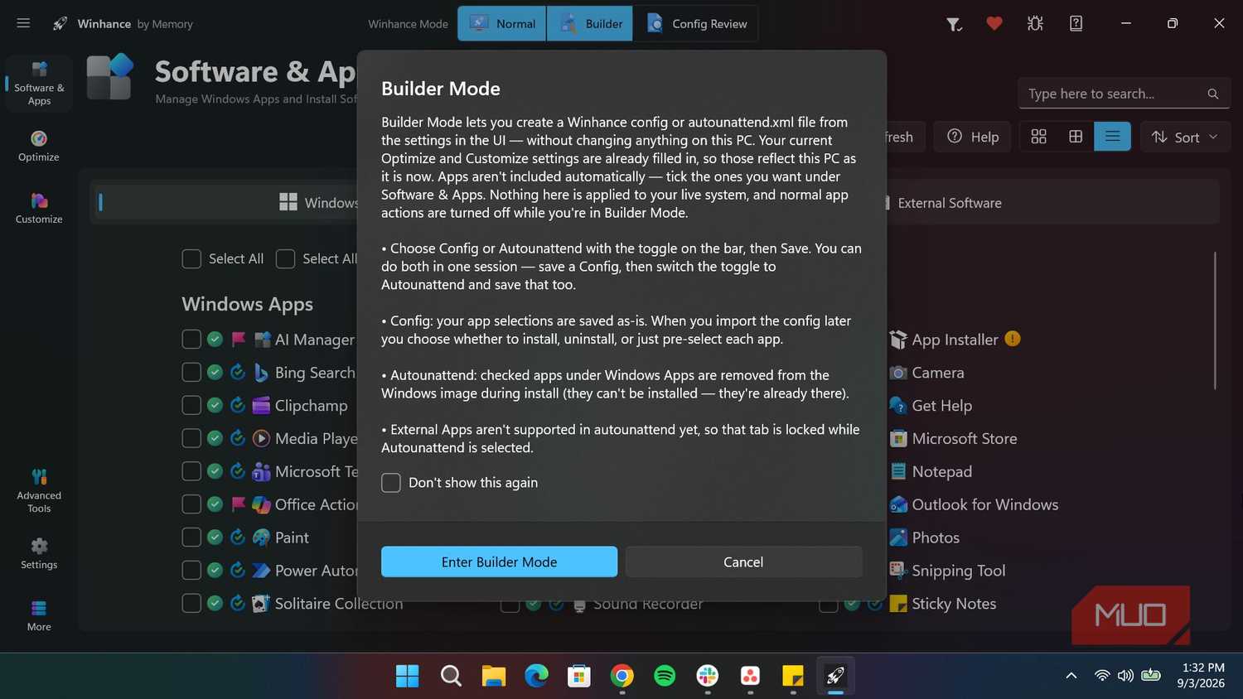Click the "Outlook for Windows" app name

(984, 505)
